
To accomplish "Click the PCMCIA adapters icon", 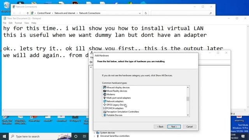I will tap(105, 108).
